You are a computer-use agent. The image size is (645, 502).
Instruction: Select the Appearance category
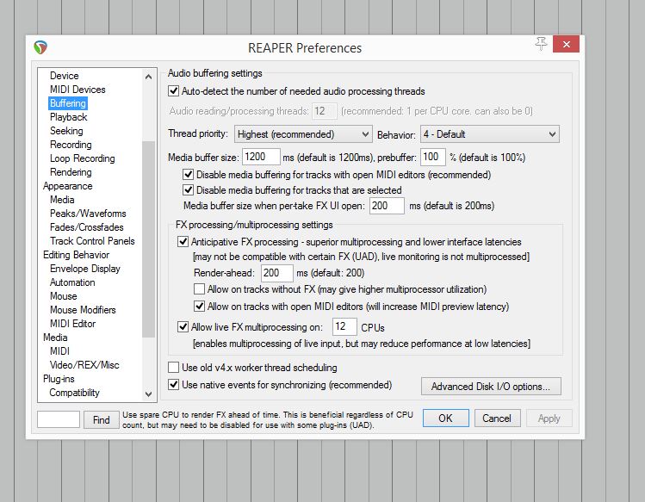(67, 186)
